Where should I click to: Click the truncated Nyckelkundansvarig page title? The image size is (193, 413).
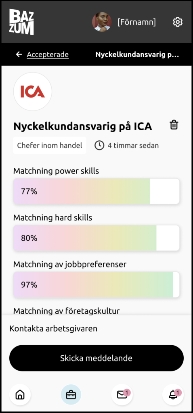click(x=137, y=54)
